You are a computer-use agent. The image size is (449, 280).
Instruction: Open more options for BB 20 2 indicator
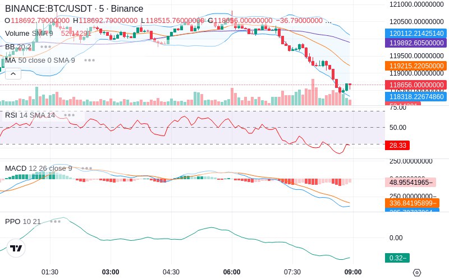(x=46, y=46)
